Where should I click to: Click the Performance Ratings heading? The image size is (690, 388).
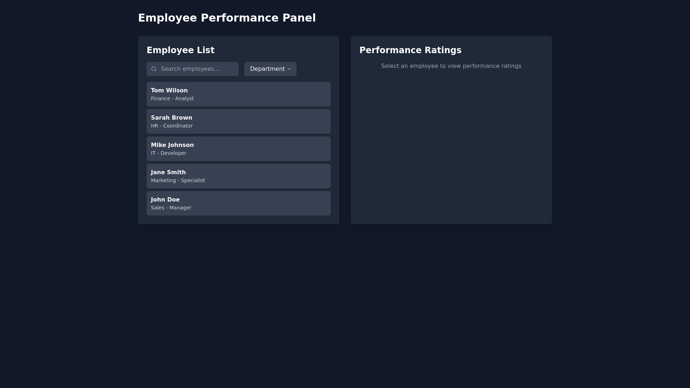coord(410,50)
